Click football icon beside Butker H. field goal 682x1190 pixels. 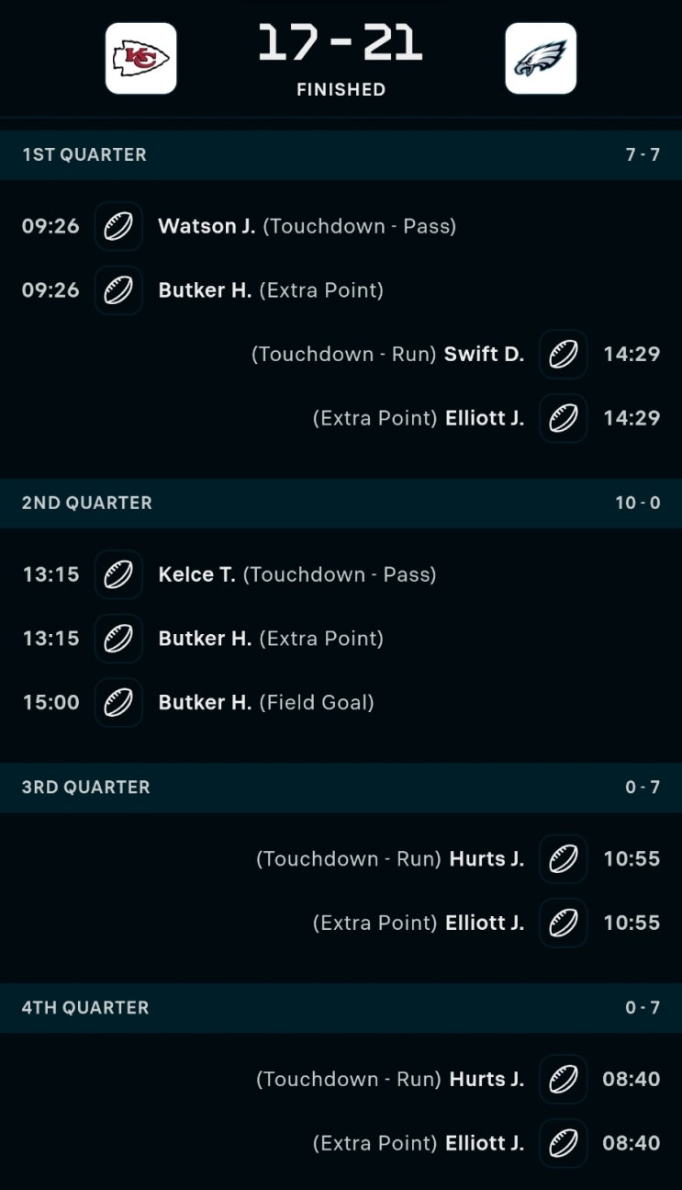[x=118, y=703]
